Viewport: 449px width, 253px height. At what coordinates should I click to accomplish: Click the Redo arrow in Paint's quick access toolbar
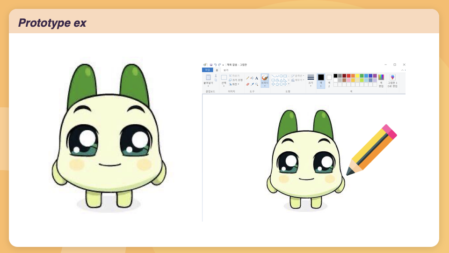219,65
